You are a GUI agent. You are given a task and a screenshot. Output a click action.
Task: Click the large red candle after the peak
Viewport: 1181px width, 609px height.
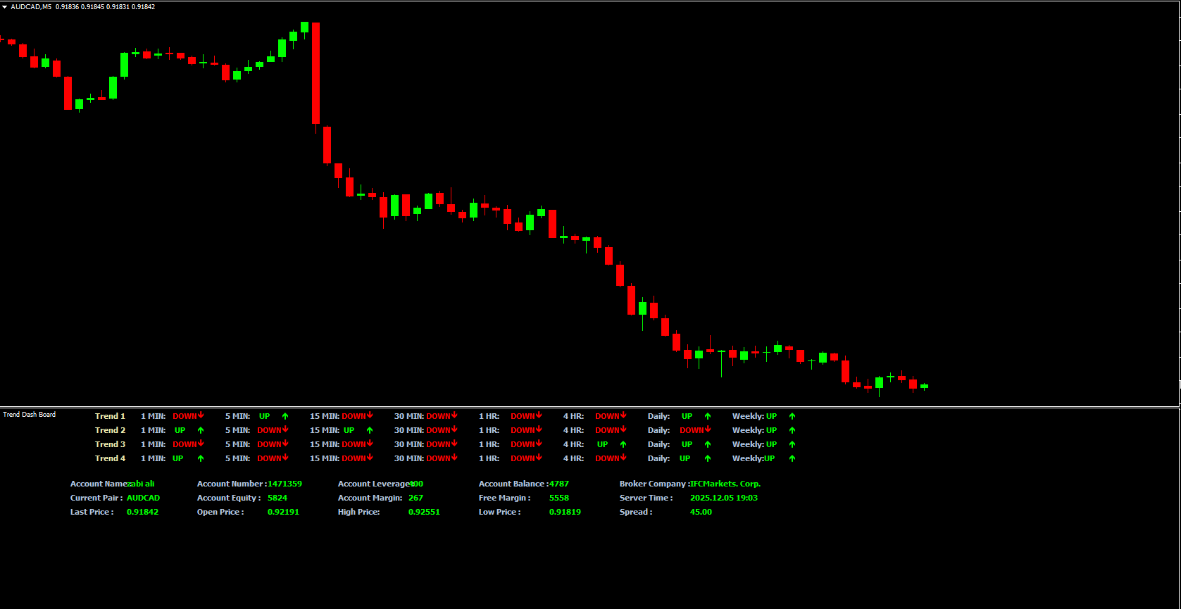point(316,74)
